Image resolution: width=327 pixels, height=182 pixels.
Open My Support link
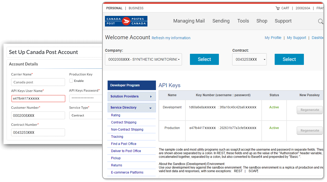tap(296, 38)
